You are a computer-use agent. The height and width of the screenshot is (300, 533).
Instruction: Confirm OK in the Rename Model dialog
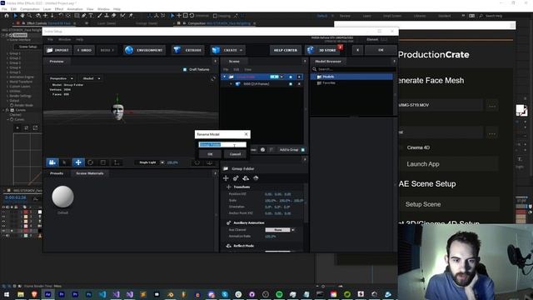point(210,154)
